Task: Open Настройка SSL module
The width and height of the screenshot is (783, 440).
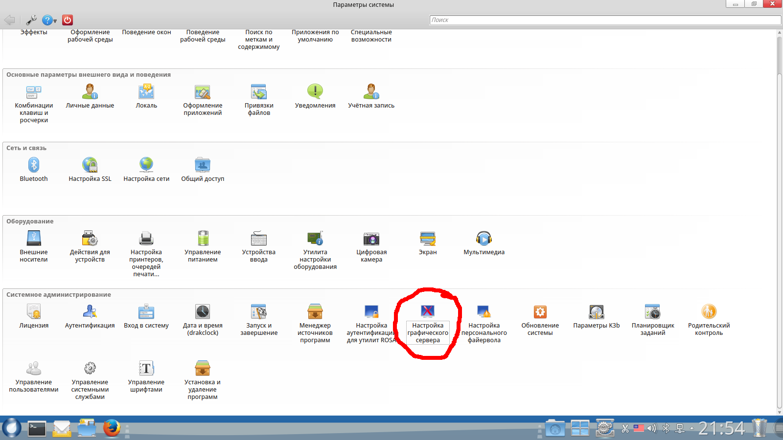Action: coord(90,170)
